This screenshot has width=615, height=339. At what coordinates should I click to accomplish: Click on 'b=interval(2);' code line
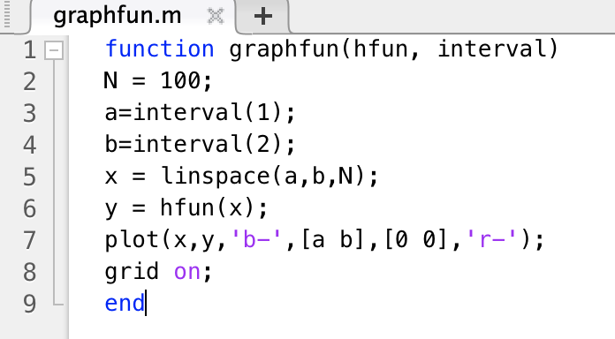[200, 144]
